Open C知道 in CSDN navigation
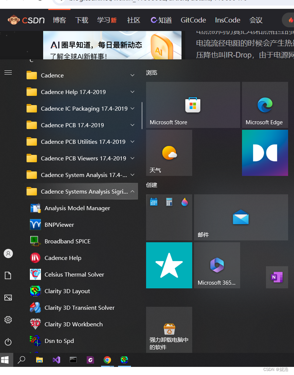The height and width of the screenshot is (375, 294). coord(161,20)
